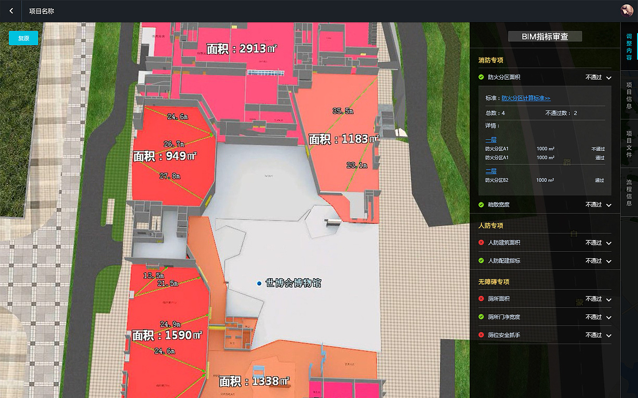Click the 13.5m distance label
Viewport: 638px width, 398px height.
tap(154, 275)
